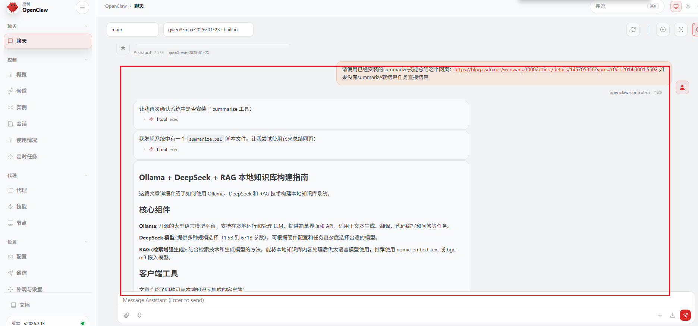Screen dimensions: 698x326
Task: Click the 客户端工具 heading
Action: (x=158, y=274)
